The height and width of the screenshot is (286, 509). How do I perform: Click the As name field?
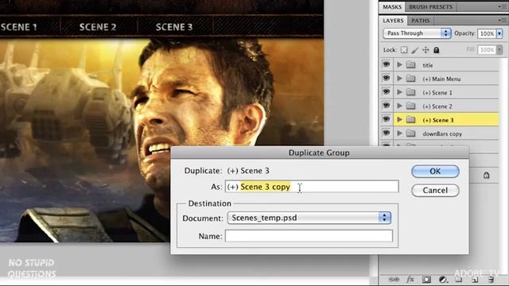pos(312,187)
